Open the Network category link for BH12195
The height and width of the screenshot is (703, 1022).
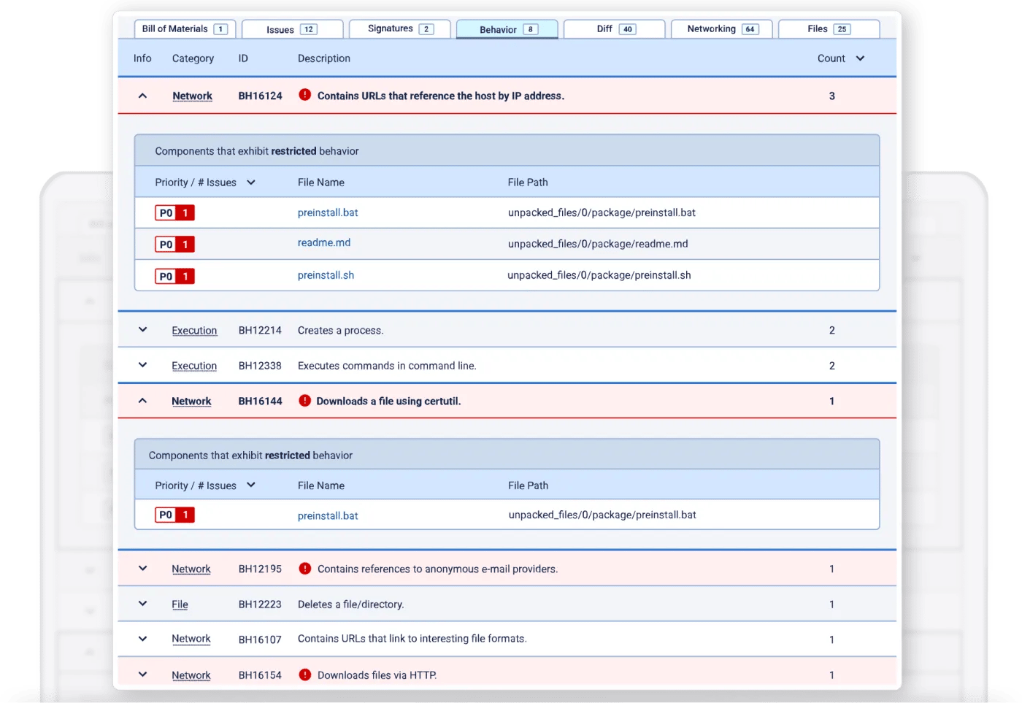pos(191,569)
